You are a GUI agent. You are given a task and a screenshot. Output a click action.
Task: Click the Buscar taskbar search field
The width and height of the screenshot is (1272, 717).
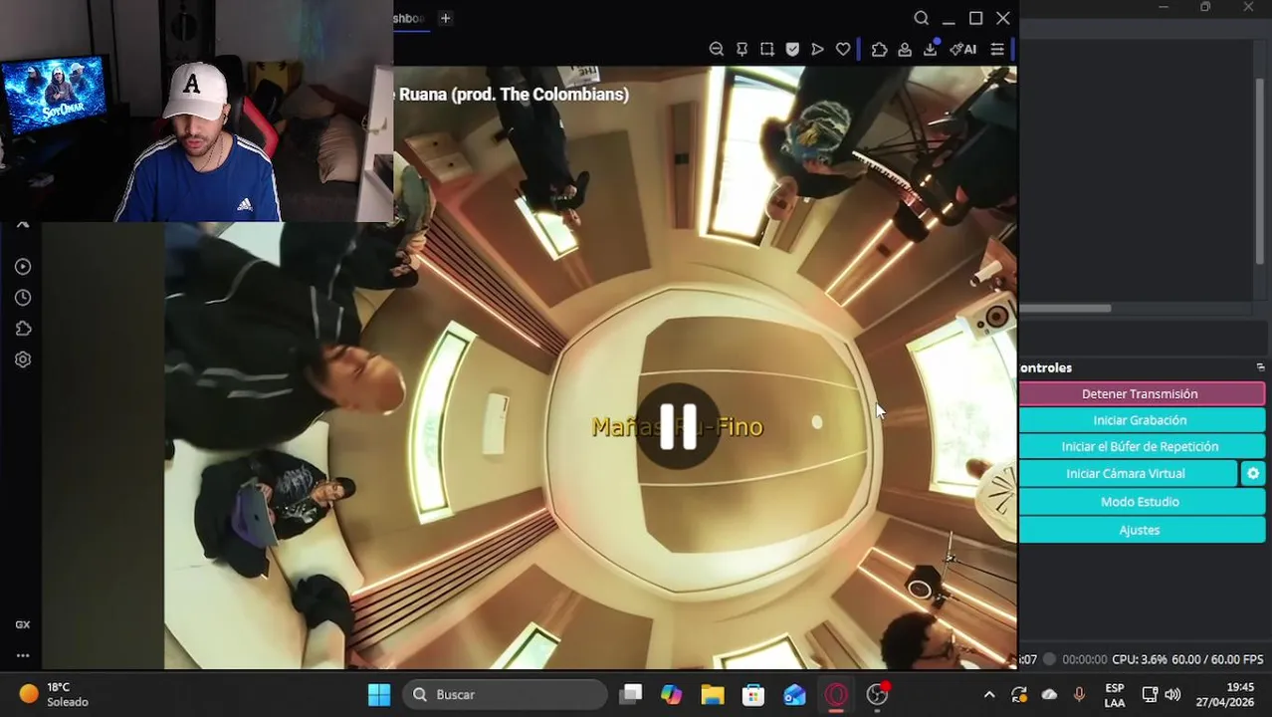pyautogui.click(x=505, y=694)
